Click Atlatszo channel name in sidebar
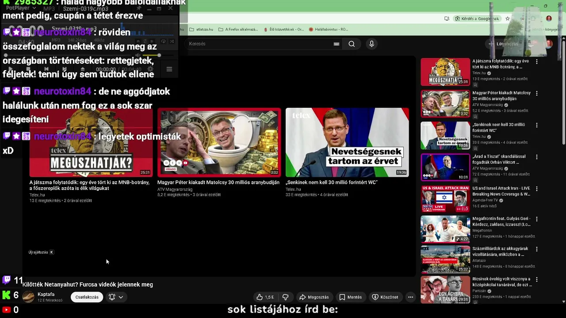 click(x=479, y=261)
